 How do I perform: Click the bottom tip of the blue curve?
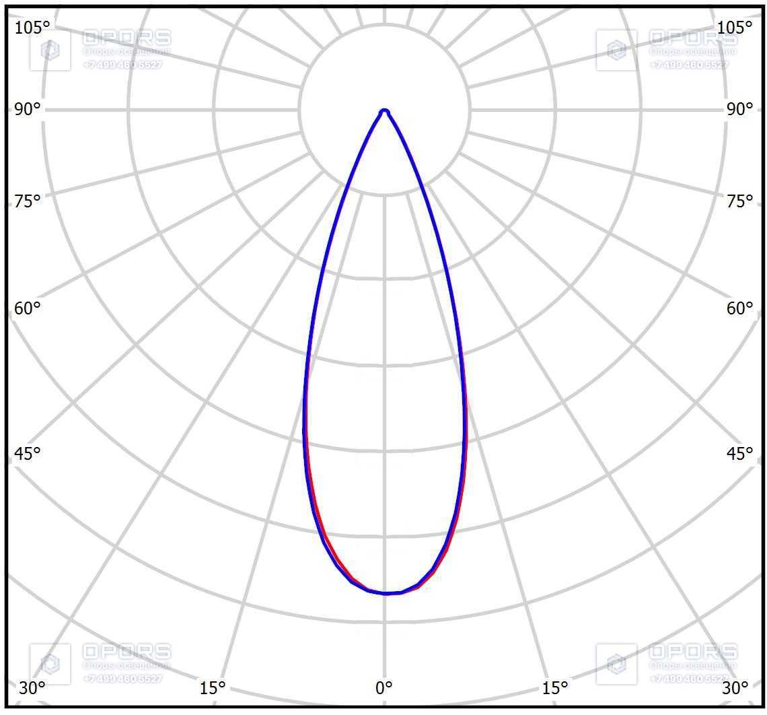point(386,593)
